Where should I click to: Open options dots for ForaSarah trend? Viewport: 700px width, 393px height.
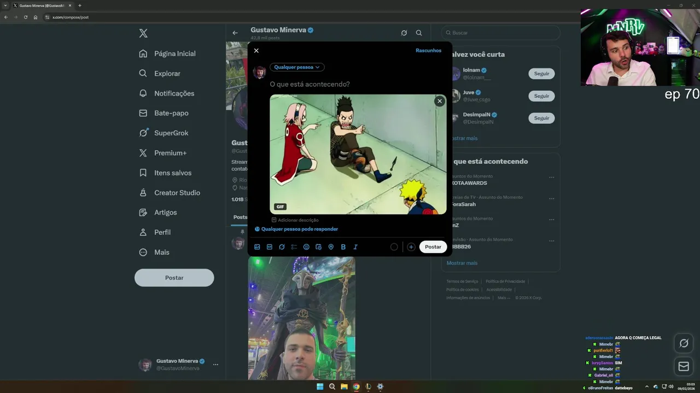(x=551, y=199)
